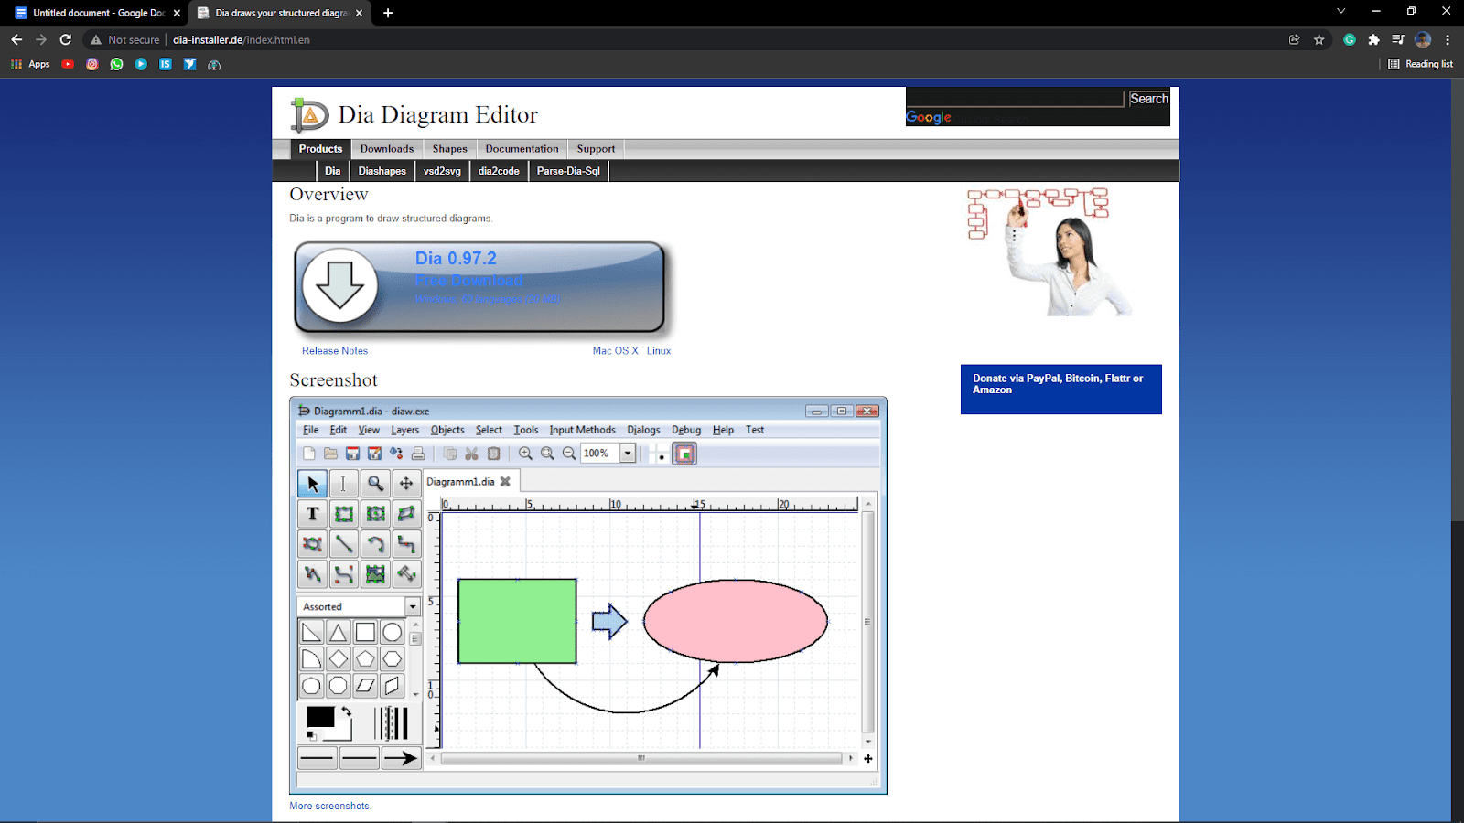
Task: Open the Release Notes link
Action: pos(335,351)
